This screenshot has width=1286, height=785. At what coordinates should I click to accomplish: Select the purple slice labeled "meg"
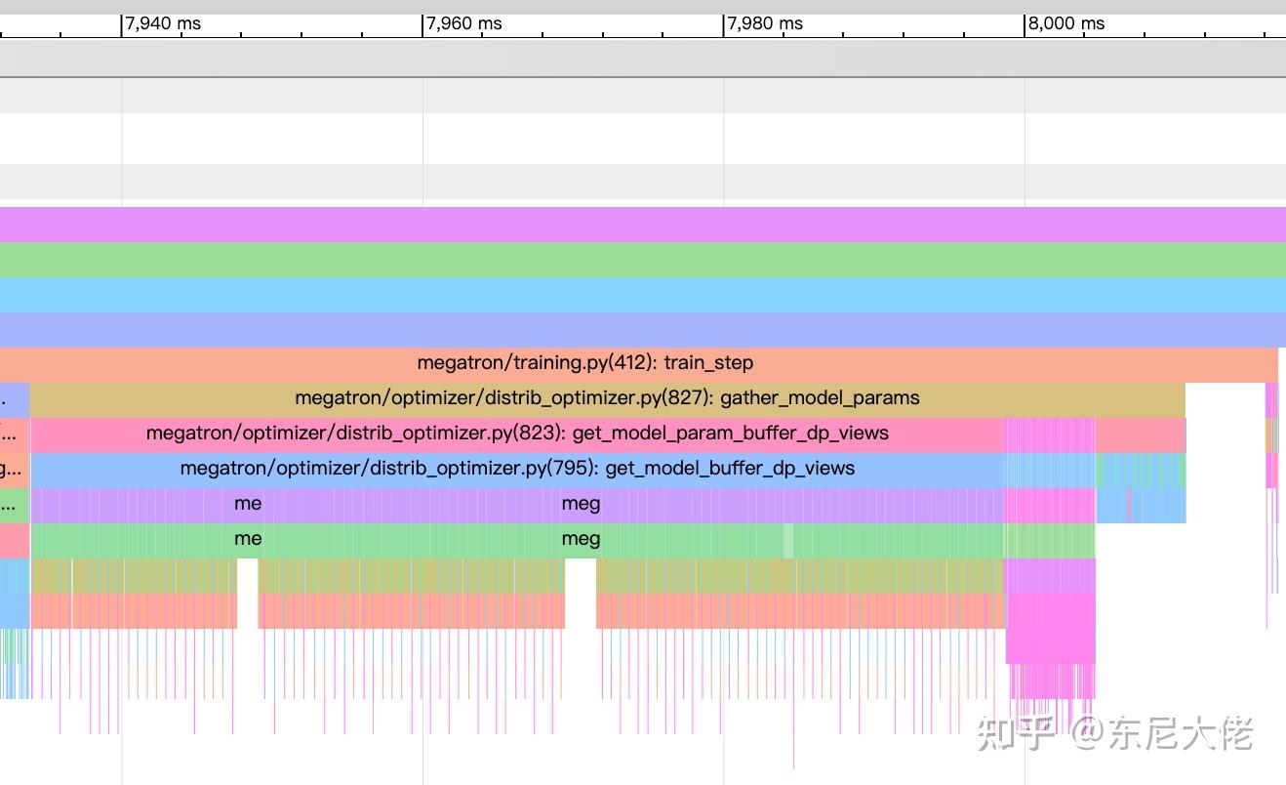(581, 504)
